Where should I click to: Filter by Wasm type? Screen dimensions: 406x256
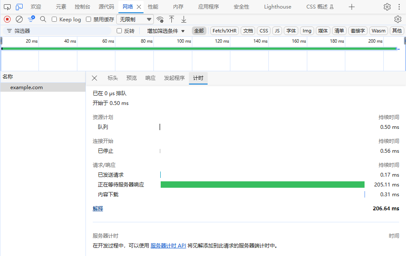(379, 31)
